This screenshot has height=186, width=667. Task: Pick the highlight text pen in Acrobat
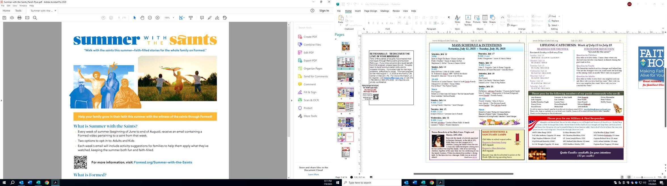point(210,18)
